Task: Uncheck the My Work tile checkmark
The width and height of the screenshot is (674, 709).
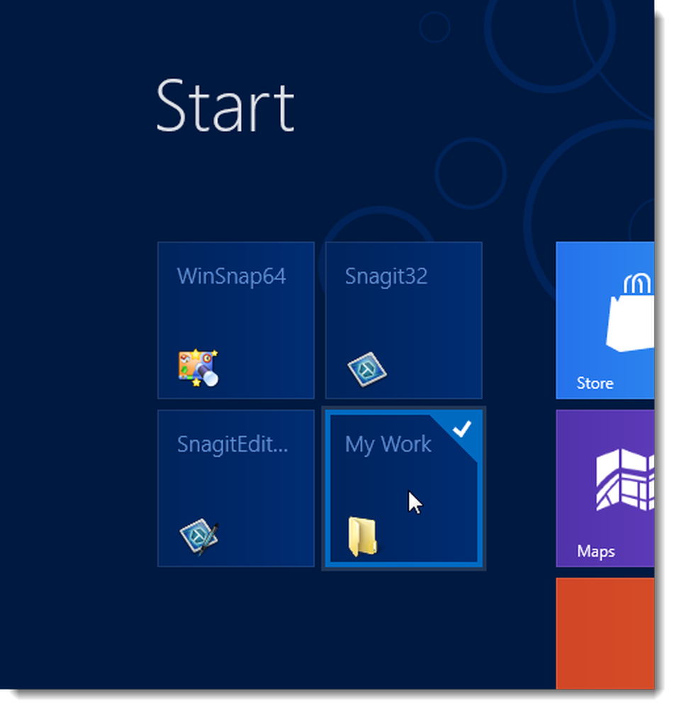Action: [462, 428]
